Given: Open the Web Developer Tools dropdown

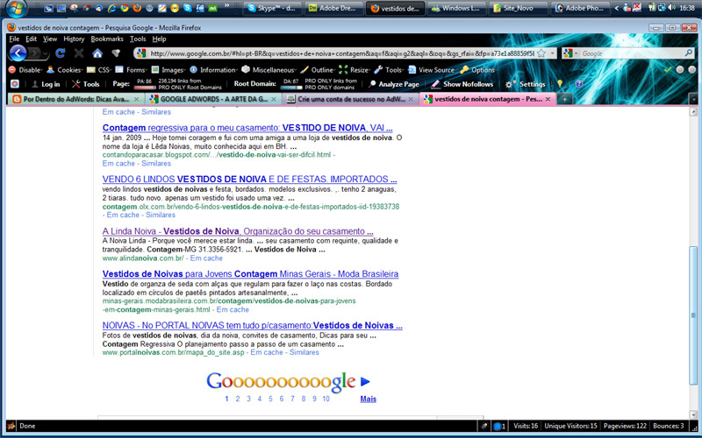Looking at the screenshot, I should click(x=390, y=70).
